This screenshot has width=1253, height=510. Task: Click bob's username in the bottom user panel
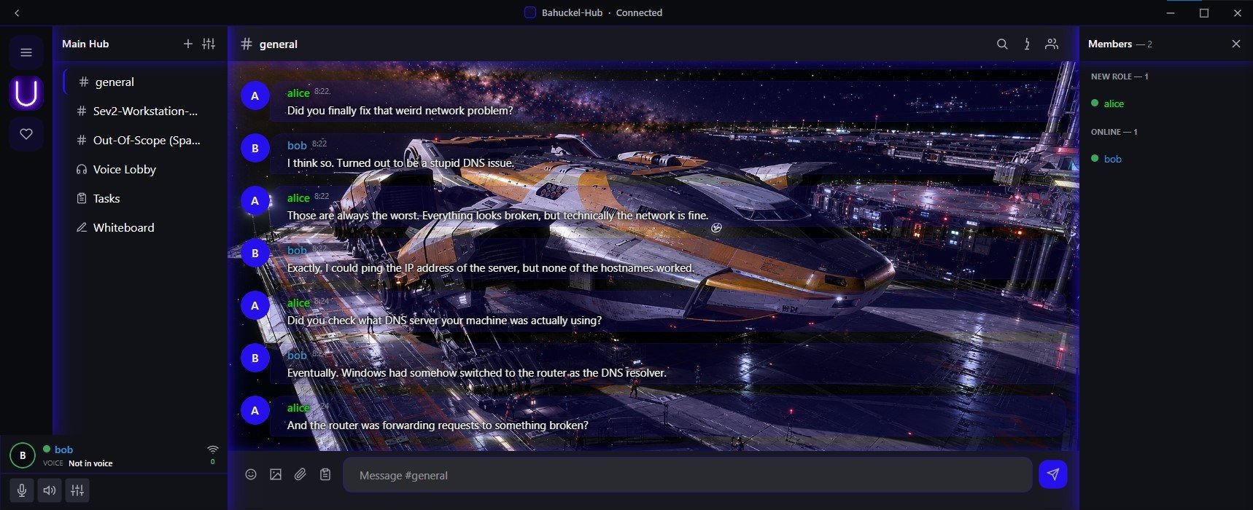[x=63, y=450]
